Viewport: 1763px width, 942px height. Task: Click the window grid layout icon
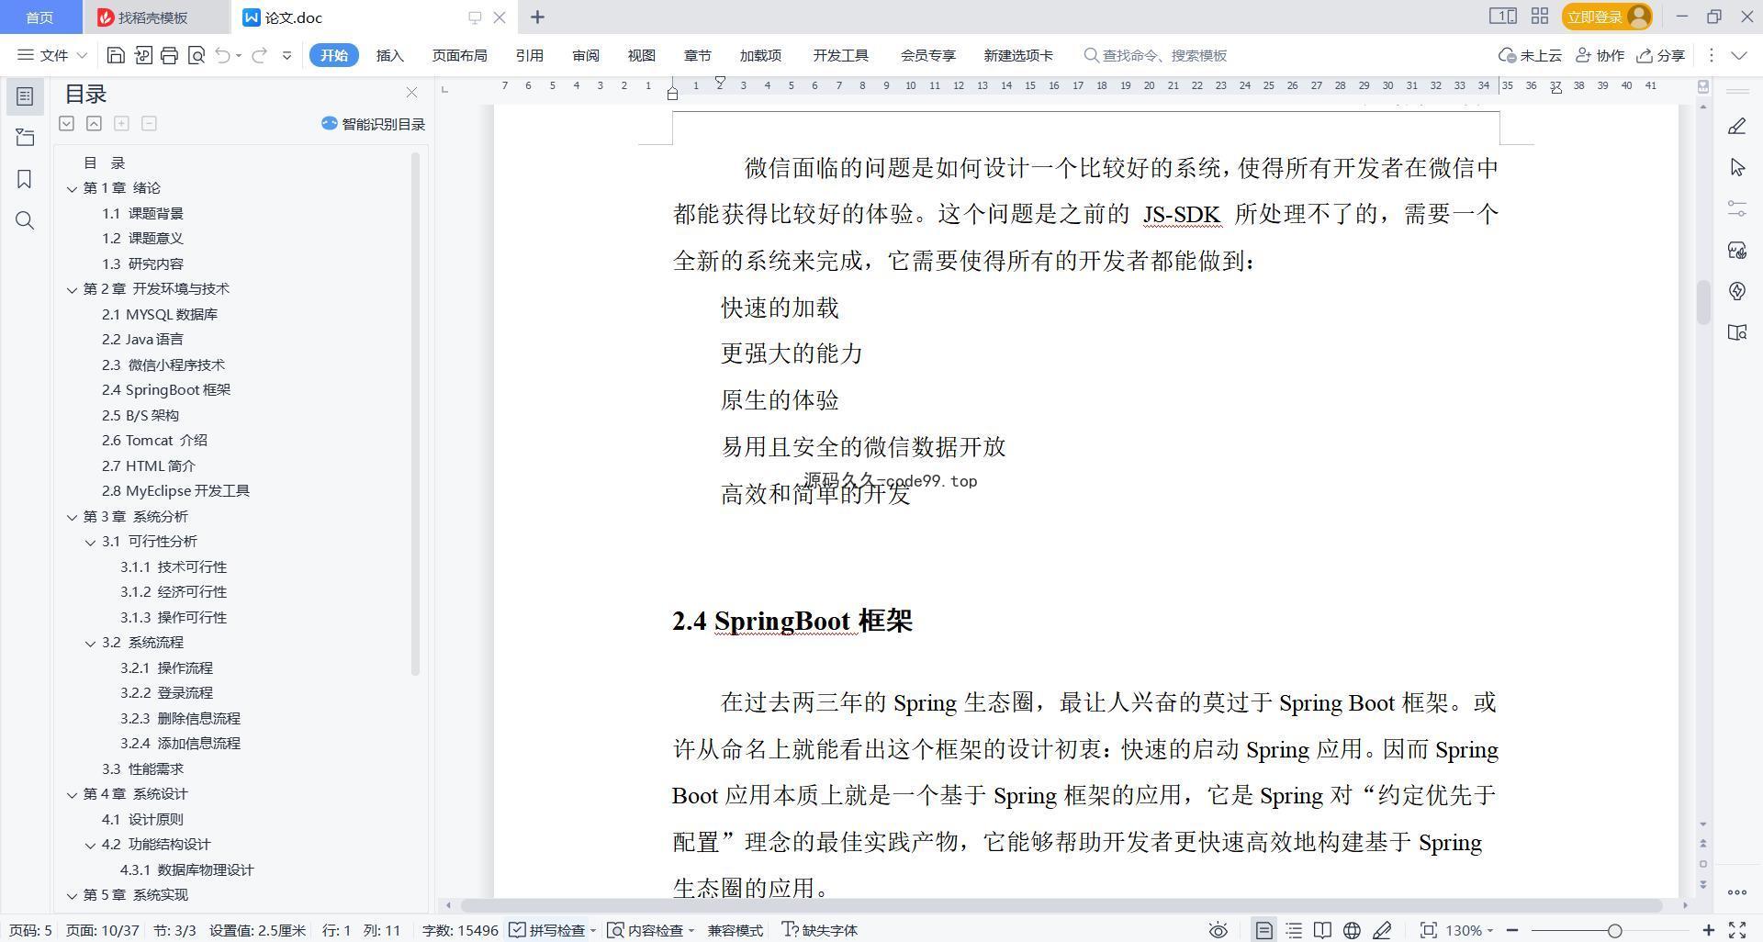[x=1540, y=17]
